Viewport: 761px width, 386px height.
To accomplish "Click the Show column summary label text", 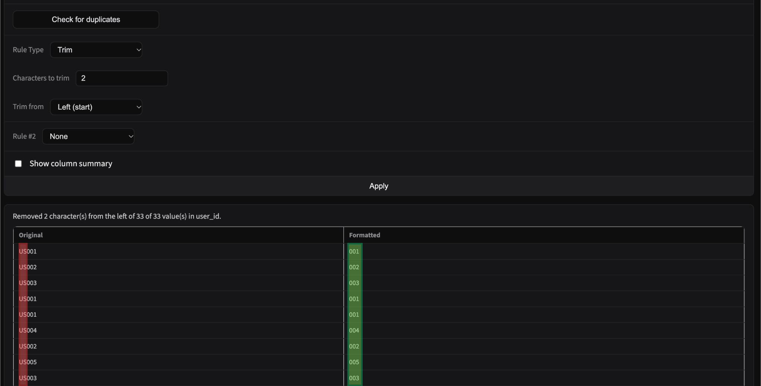I will [71, 163].
